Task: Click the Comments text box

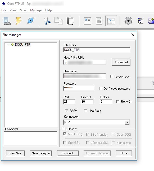Action: [x=31, y=138]
